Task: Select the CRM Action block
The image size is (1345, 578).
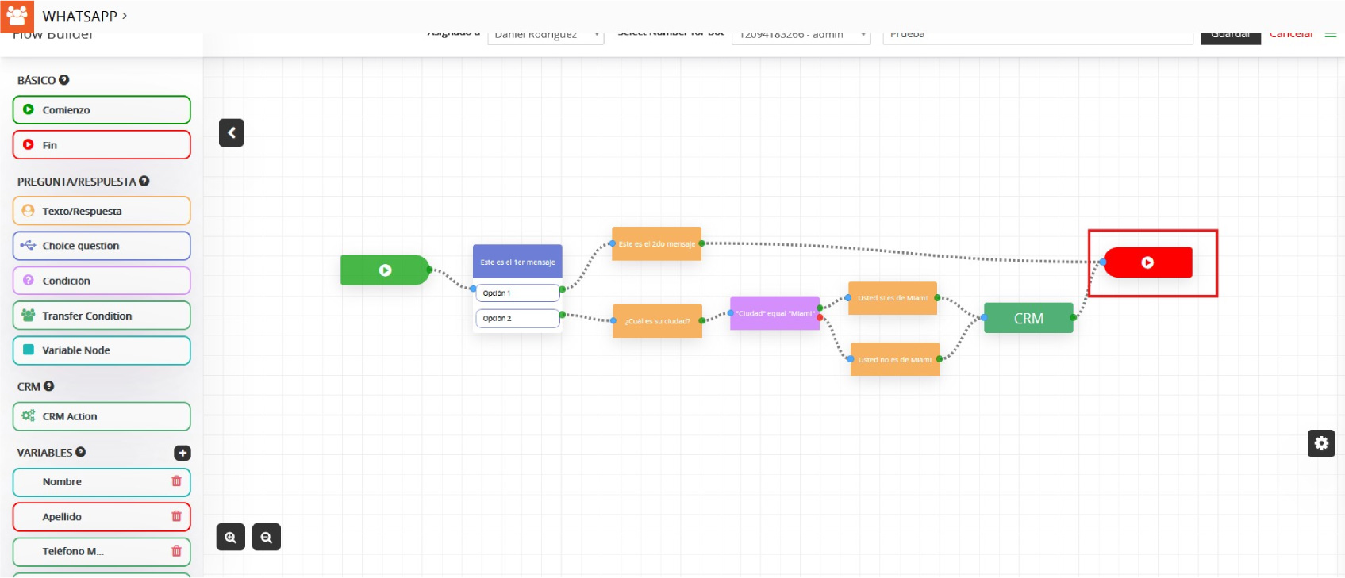Action: 102,416
